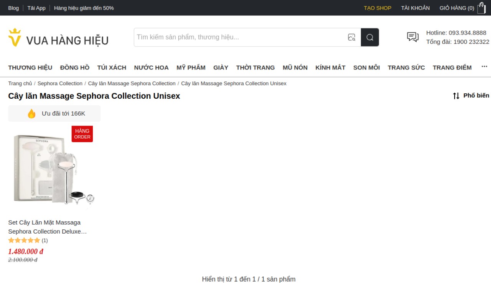The image size is (491, 295).
Task: Click Hàng hiệu giảm đến 50% link
Action: [84, 8]
